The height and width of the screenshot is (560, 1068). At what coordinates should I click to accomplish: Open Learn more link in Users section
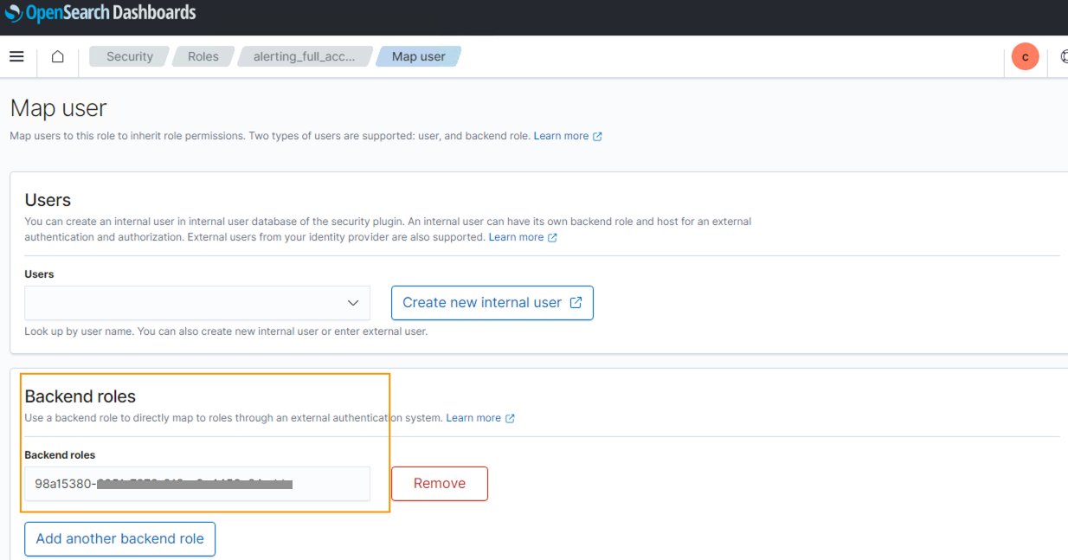point(516,237)
